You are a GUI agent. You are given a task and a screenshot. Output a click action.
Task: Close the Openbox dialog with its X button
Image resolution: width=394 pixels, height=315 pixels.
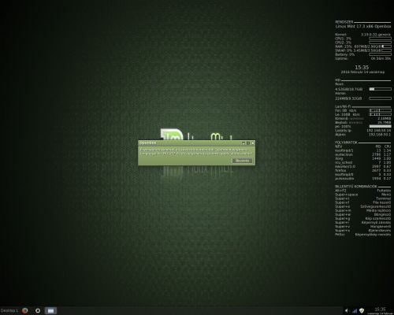pyautogui.click(x=253, y=143)
